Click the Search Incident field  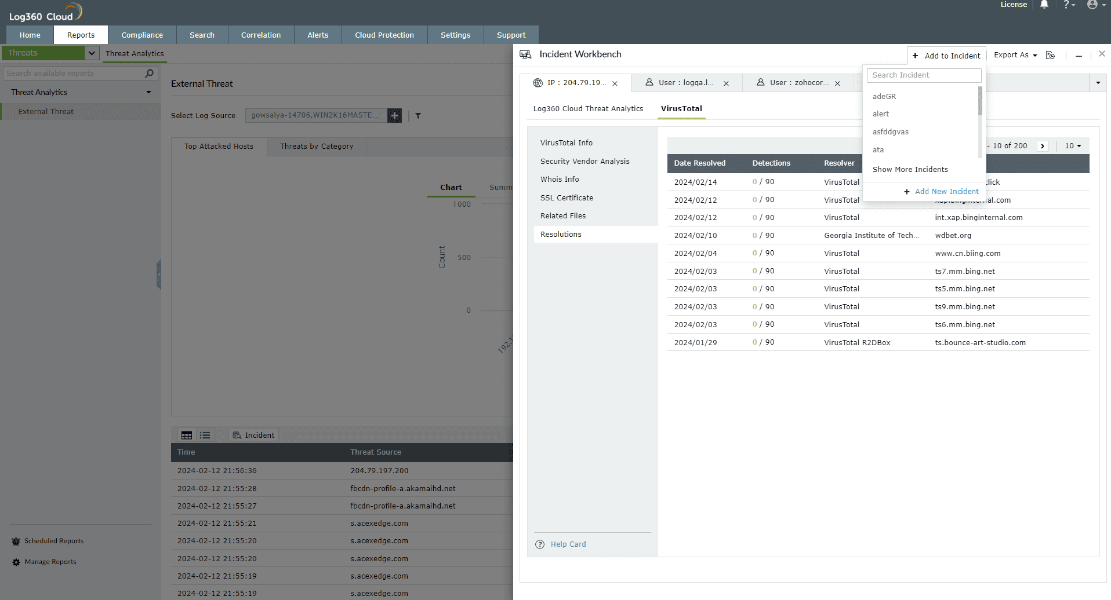click(x=924, y=75)
